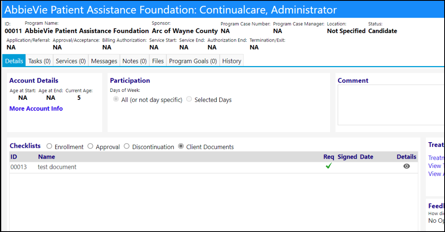Open the More Account Info link
The width and height of the screenshot is (445, 232).
point(36,108)
